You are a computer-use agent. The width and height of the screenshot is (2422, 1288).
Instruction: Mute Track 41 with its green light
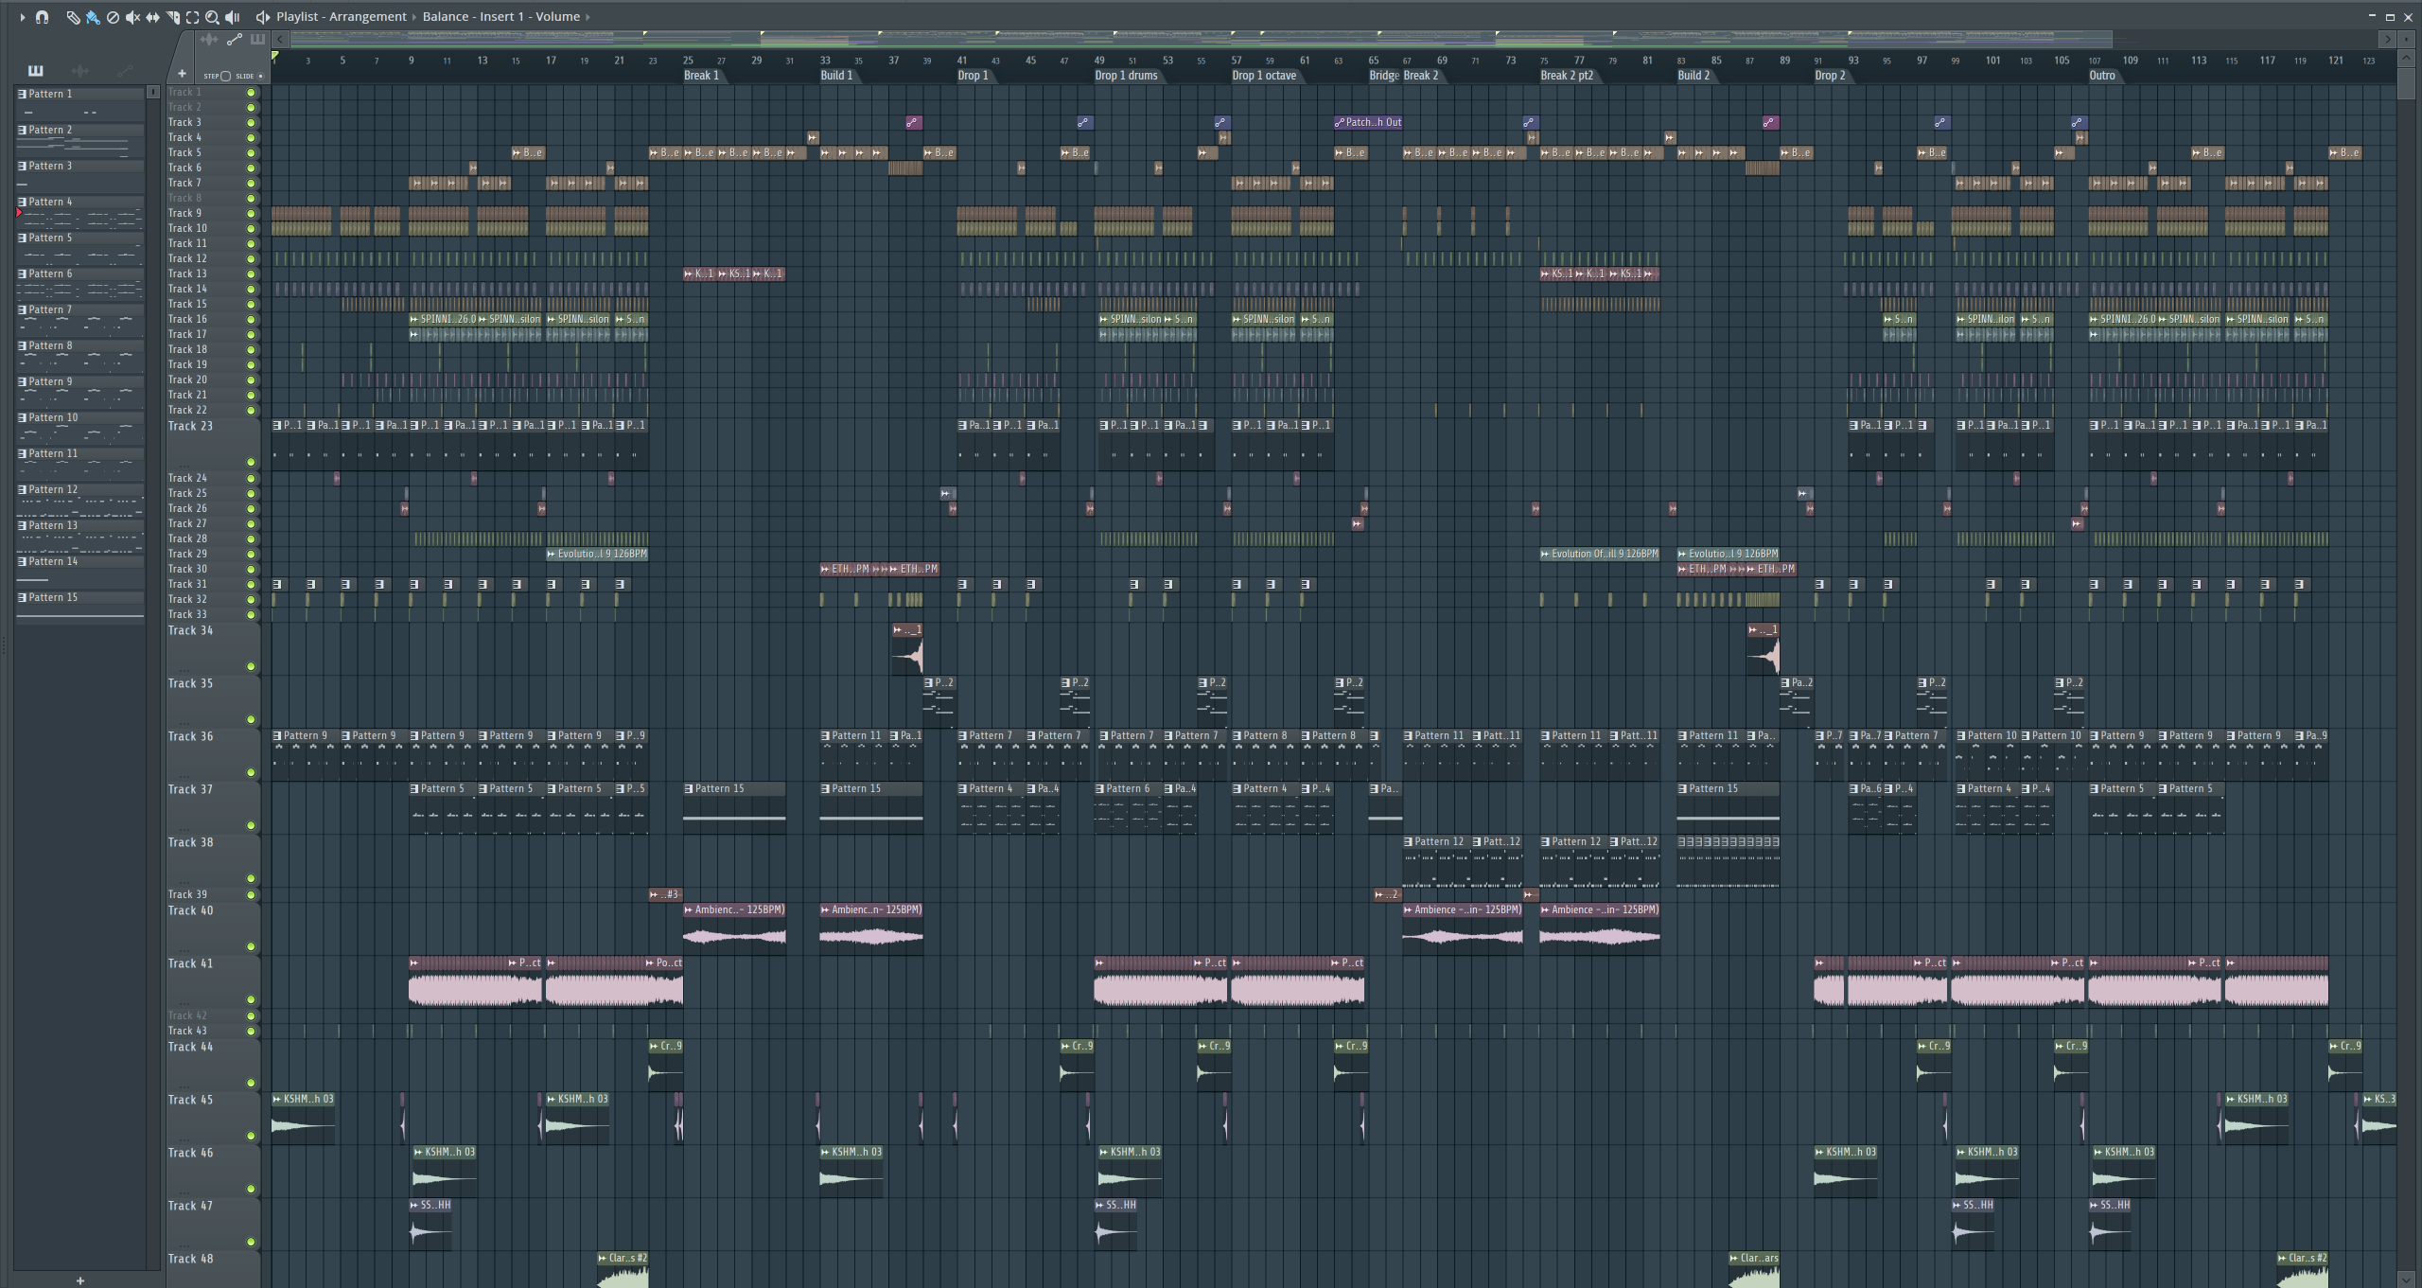point(251,1000)
